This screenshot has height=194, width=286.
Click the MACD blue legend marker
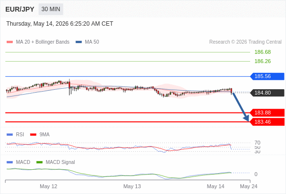10,162
